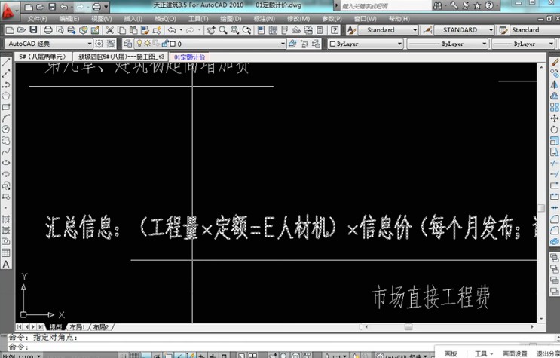Click the Plot/Print icon in toolbar
Image resolution: width=560 pixels, height=358 pixels.
click(47, 30)
